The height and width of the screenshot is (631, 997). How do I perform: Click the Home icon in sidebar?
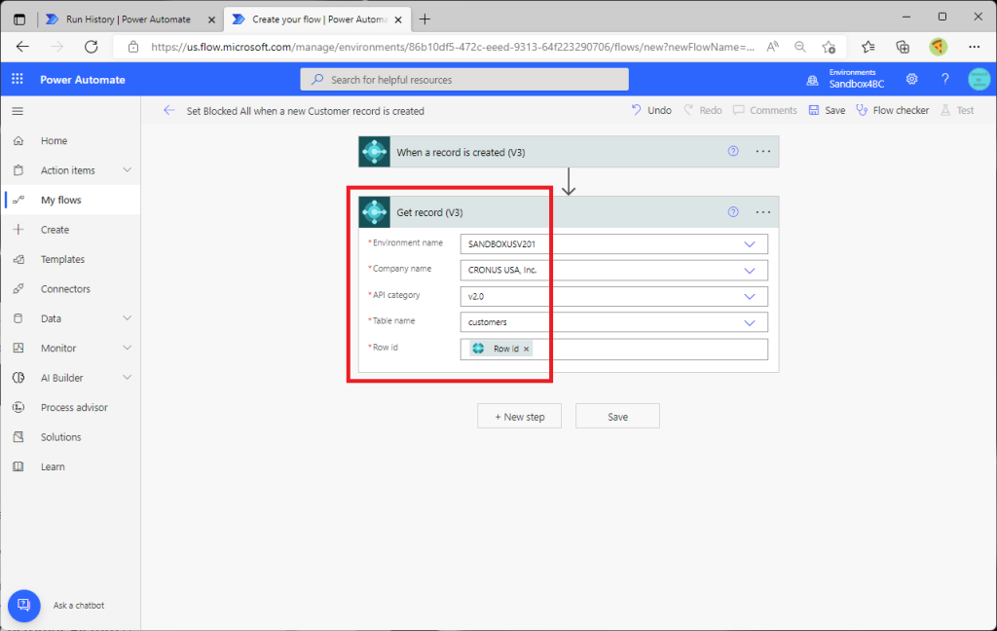[18, 140]
